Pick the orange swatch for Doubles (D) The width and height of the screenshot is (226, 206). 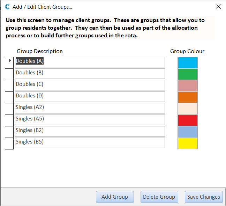pos(188,97)
